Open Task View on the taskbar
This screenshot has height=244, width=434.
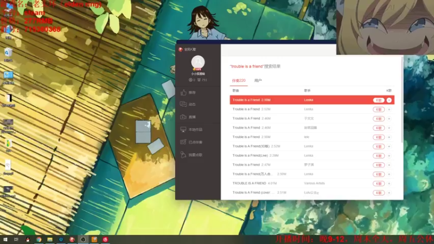click(16, 239)
